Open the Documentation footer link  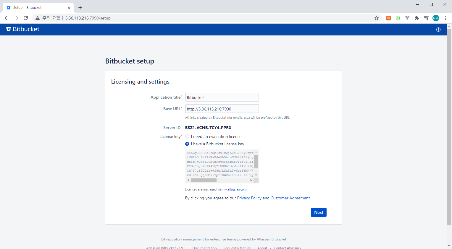tap(204, 248)
